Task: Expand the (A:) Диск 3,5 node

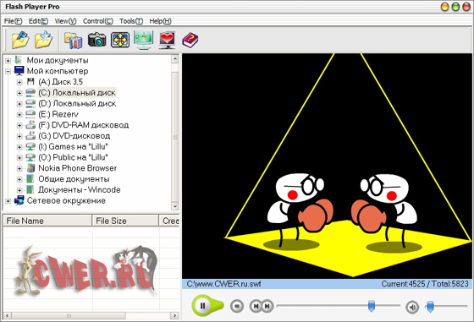Action: tap(19, 82)
